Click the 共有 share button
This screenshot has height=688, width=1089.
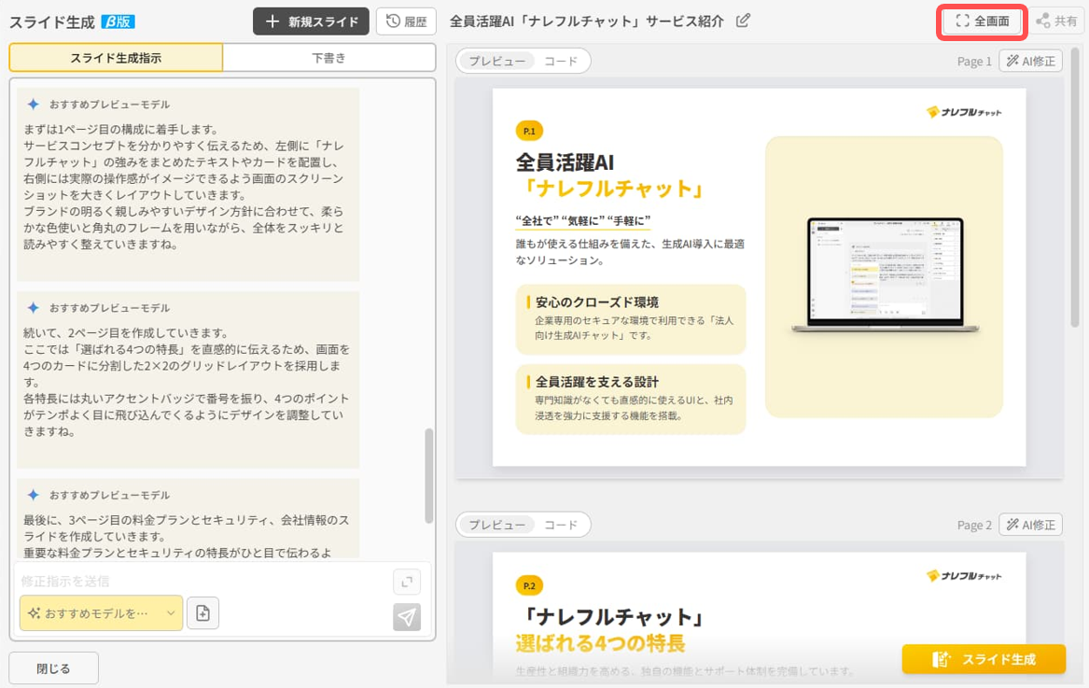pyautogui.click(x=1056, y=21)
